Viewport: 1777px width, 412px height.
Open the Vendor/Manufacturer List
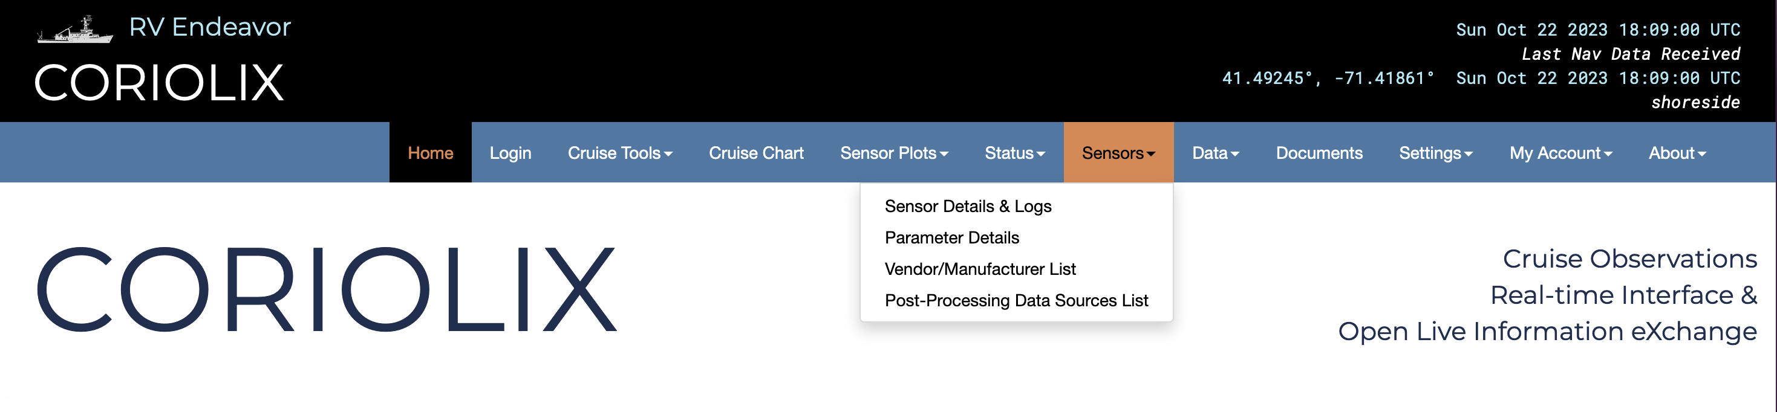point(980,269)
